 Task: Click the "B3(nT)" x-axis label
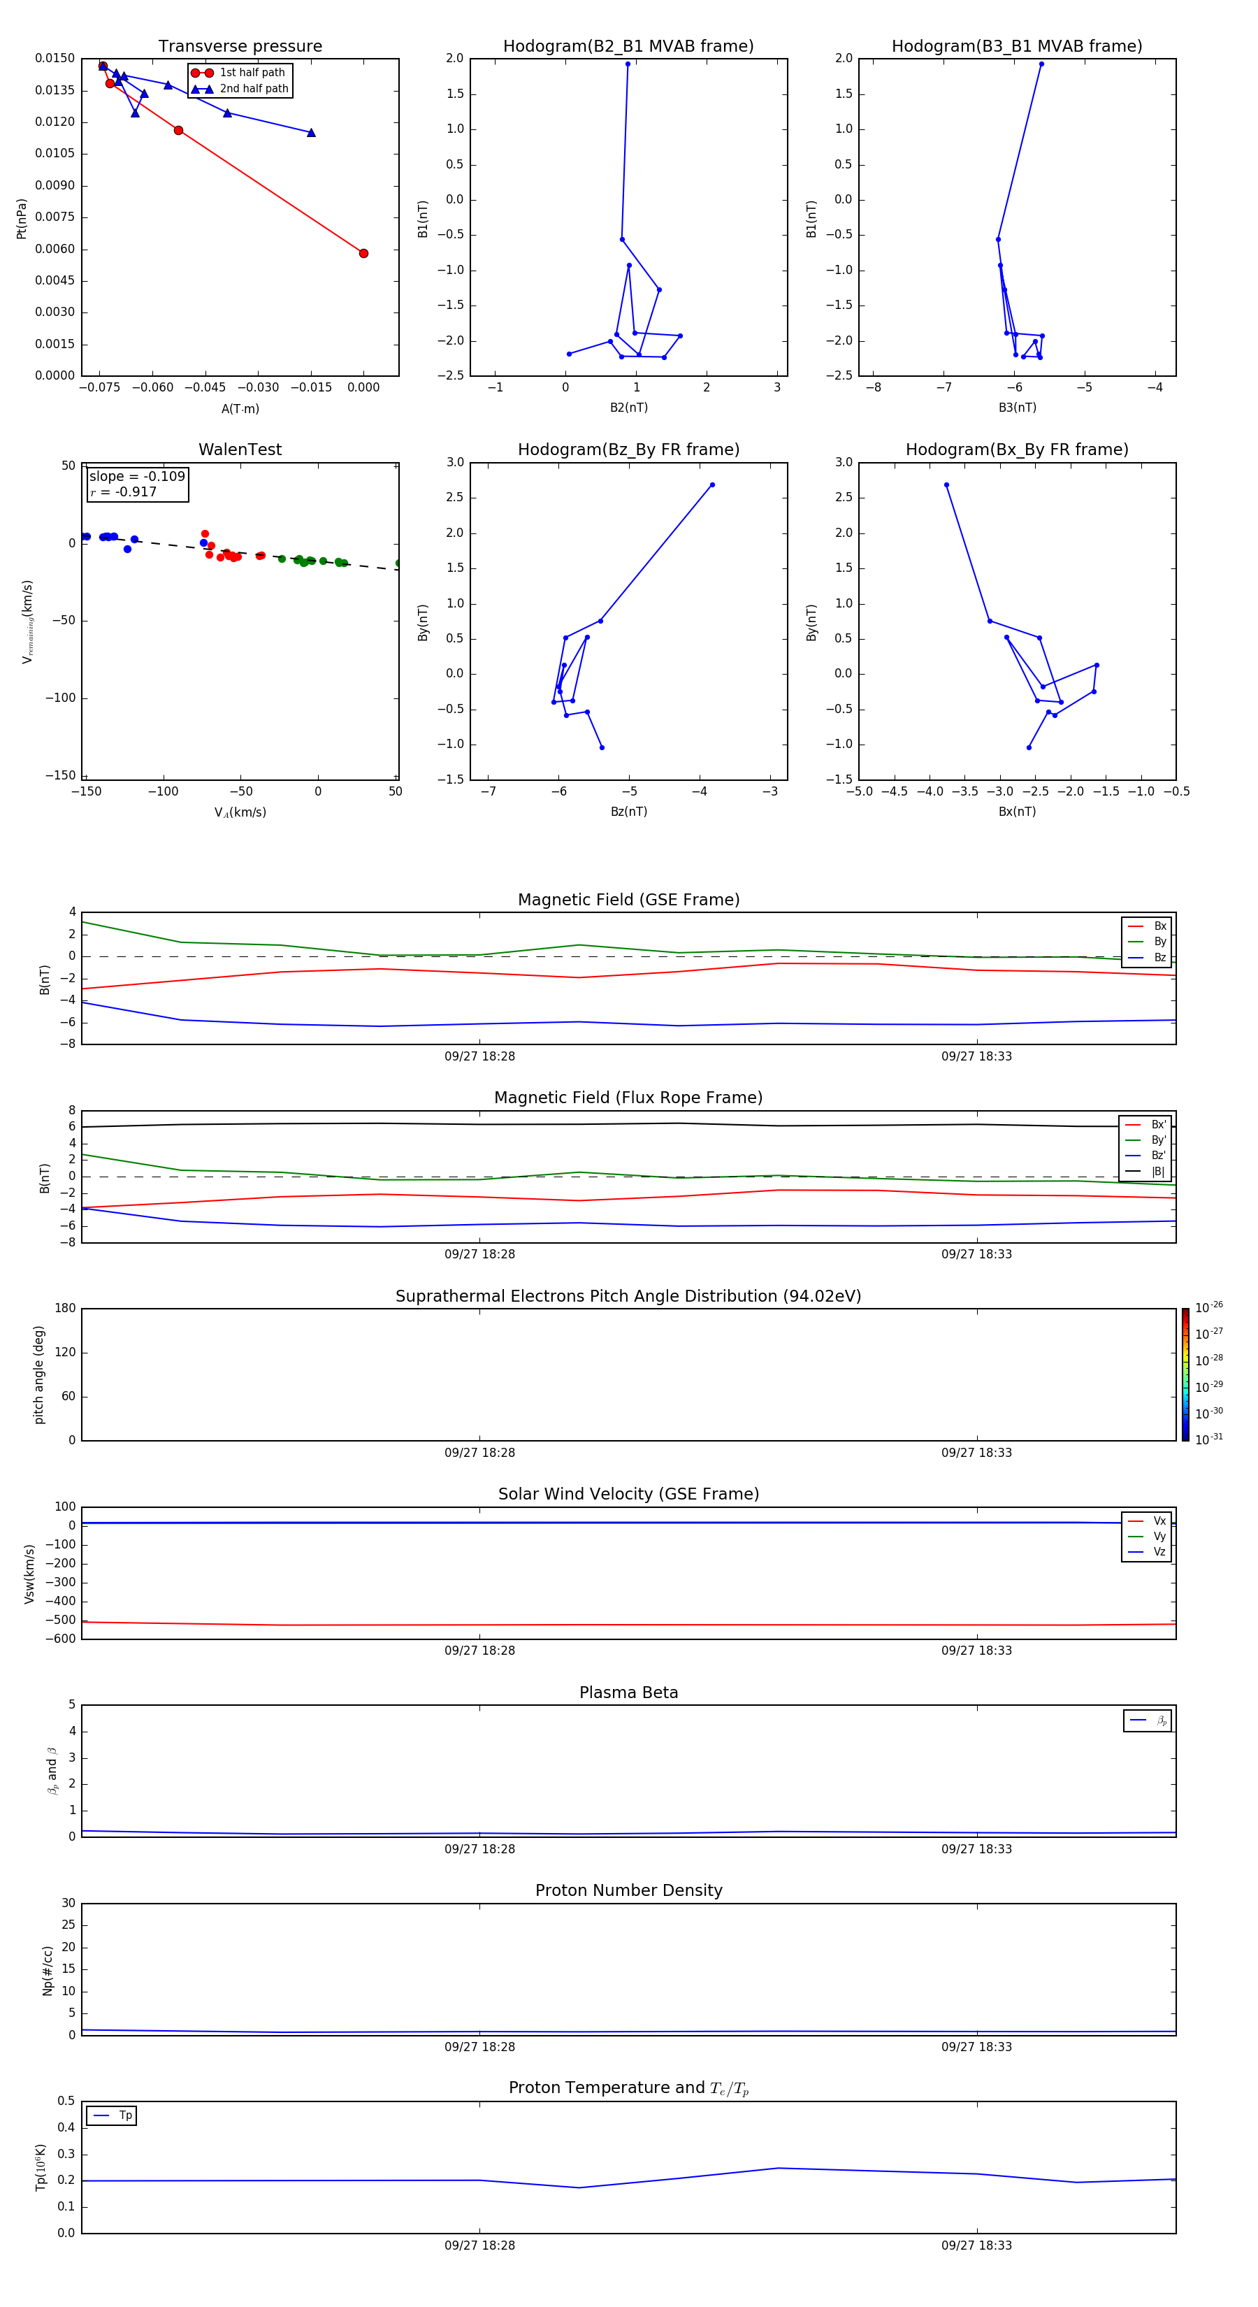pos(1017,408)
